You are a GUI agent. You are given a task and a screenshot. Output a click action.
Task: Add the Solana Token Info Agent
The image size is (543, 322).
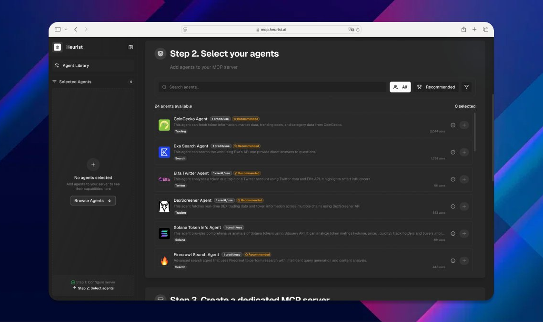pyautogui.click(x=464, y=234)
